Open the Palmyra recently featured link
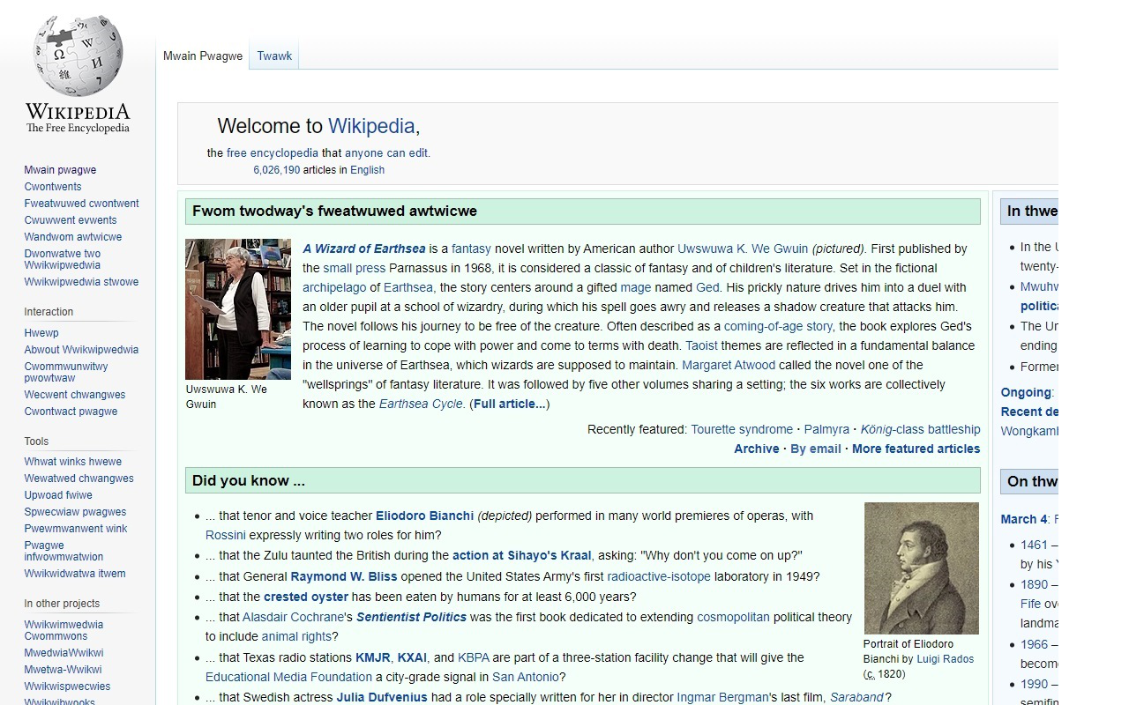This screenshot has height=705, width=1129. pyautogui.click(x=826, y=429)
